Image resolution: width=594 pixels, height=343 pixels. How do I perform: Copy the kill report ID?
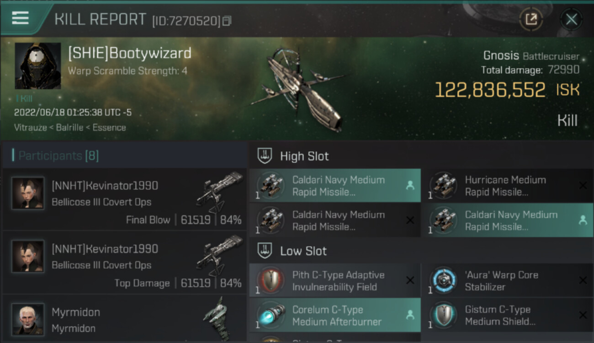(x=227, y=21)
